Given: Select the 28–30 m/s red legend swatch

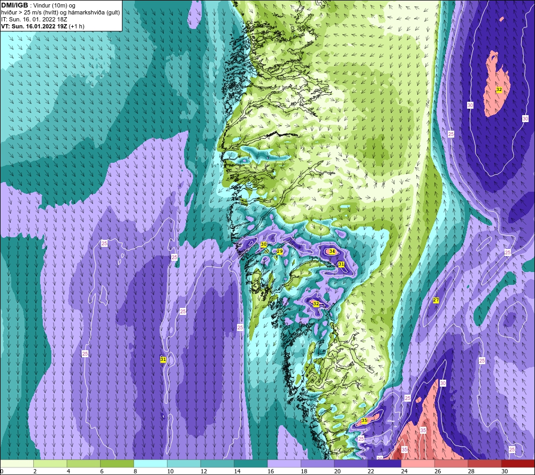Looking at the screenshot, I should click(485, 463).
